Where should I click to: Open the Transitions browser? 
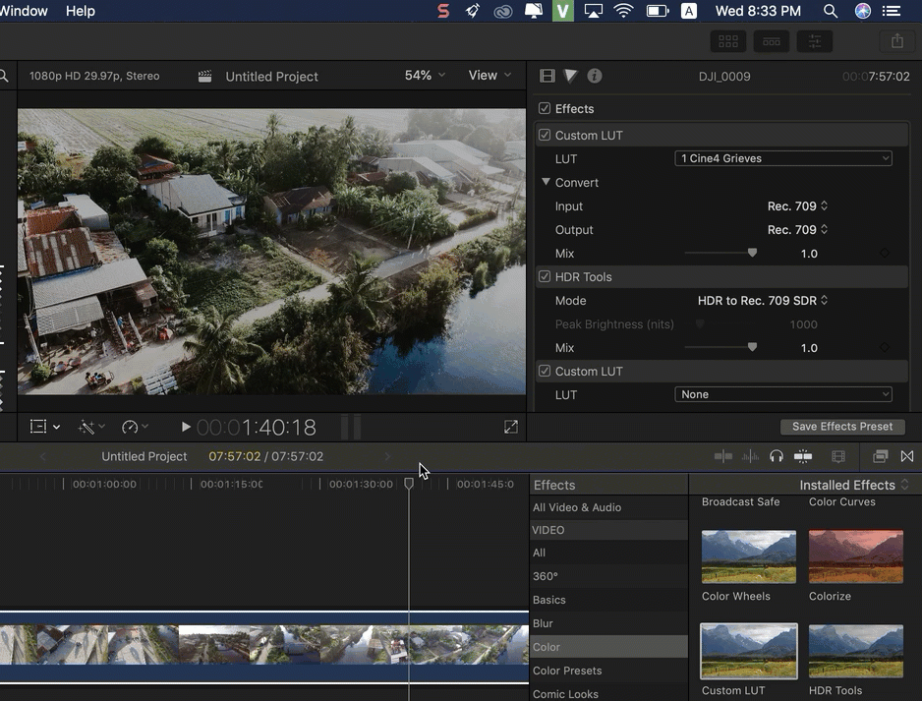(x=906, y=456)
